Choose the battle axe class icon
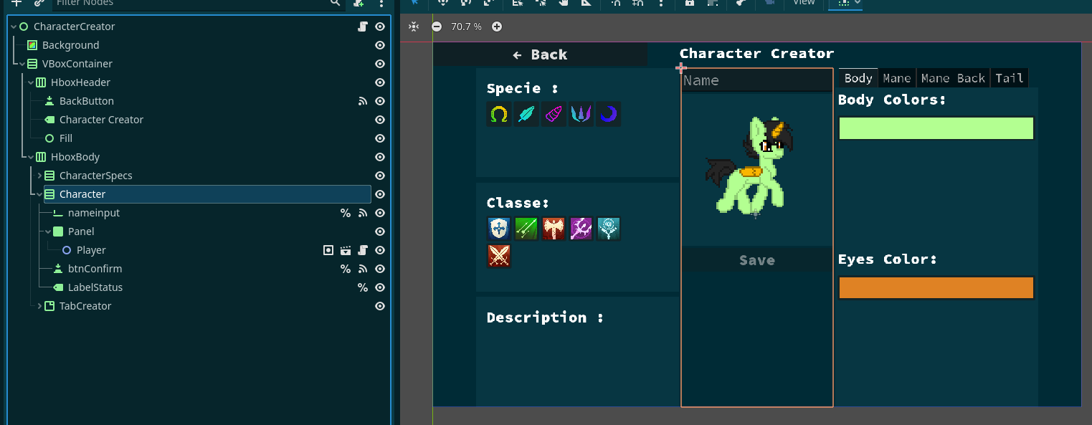The image size is (1092, 425). click(x=554, y=229)
